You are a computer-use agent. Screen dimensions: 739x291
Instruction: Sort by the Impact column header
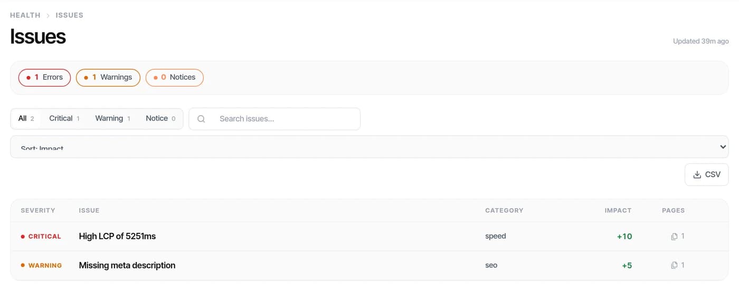[x=618, y=210]
